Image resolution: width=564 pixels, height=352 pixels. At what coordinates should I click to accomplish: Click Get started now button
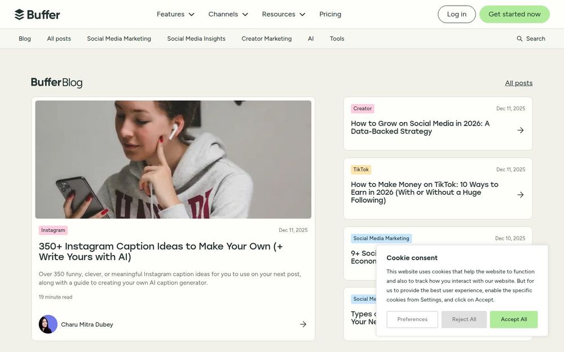(514, 15)
